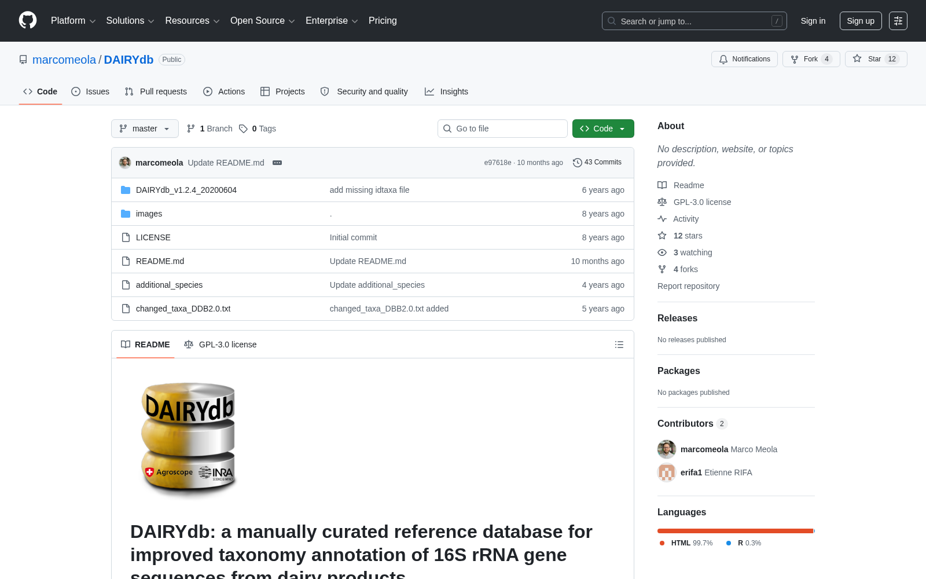Click the R 0.3% language link

[744, 543]
